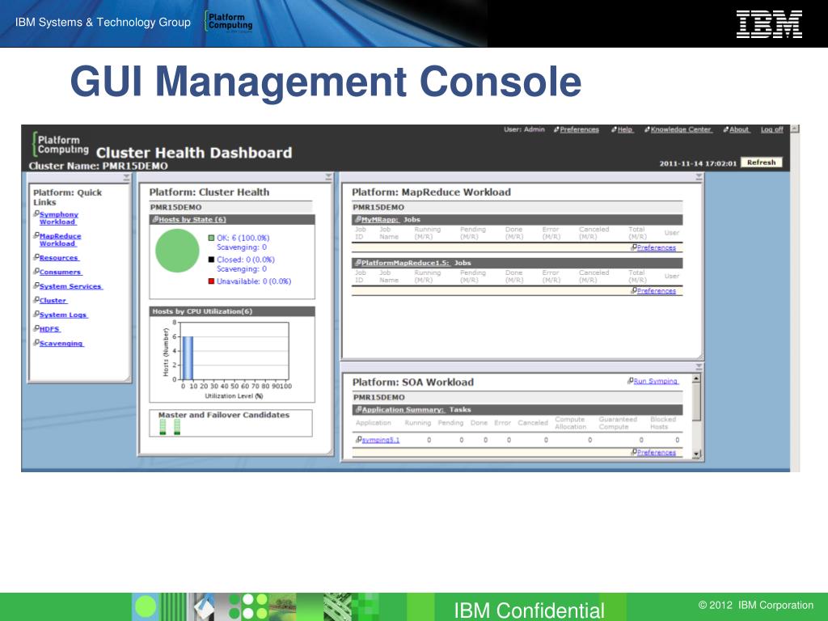Click the first master candidate host icon
Screen dimensions: 828x621
pyautogui.click(x=163, y=427)
